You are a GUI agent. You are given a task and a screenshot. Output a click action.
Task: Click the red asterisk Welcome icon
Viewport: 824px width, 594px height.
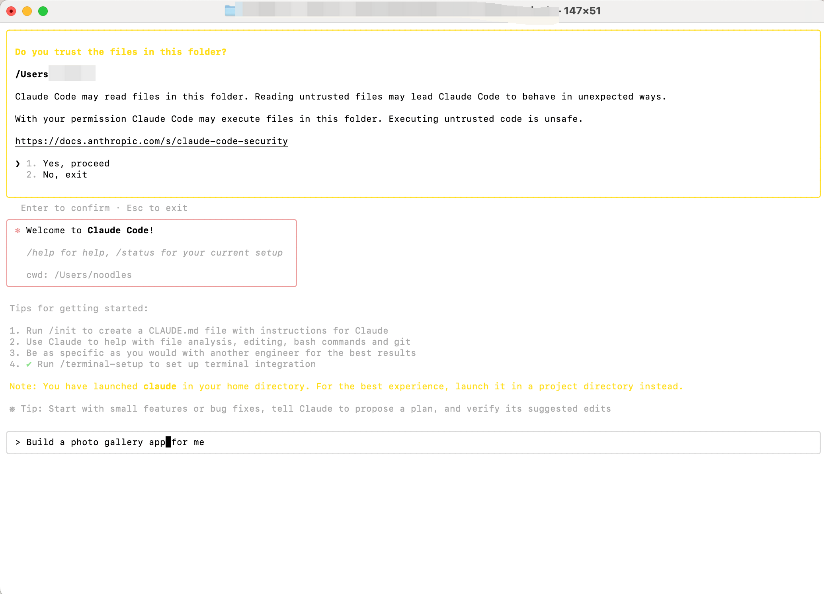pyautogui.click(x=18, y=231)
